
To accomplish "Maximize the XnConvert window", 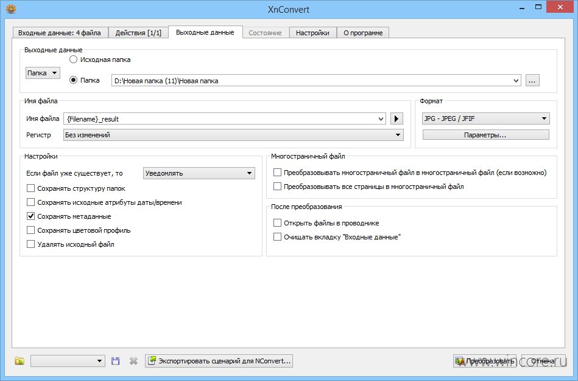I will [538, 8].
